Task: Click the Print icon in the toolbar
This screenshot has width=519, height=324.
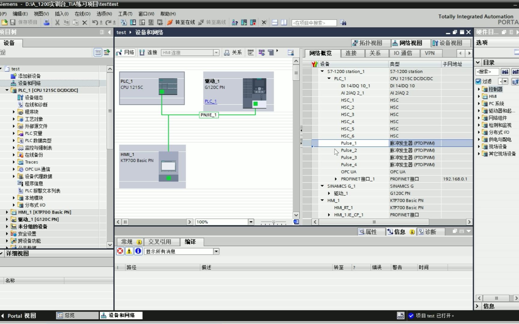Action: click(46, 22)
